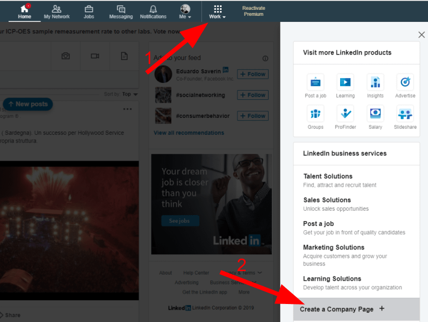Screen dimensions: 428x322
Task: Click Reactivate Premium link
Action: (x=253, y=11)
